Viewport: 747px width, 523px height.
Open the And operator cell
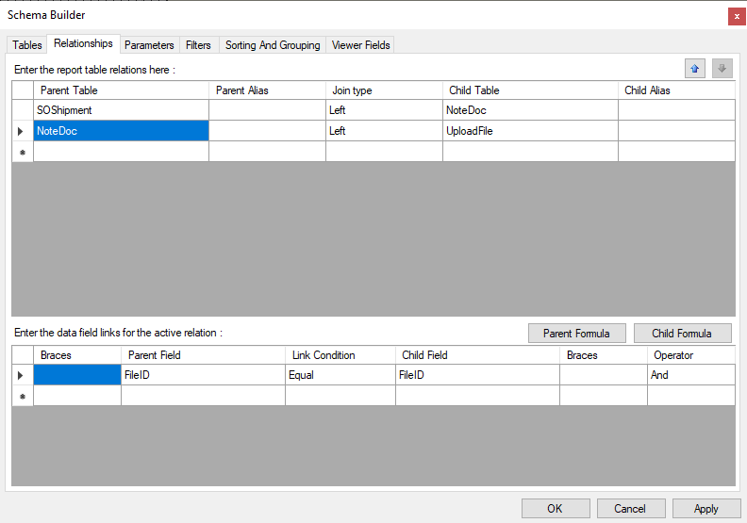click(x=690, y=375)
